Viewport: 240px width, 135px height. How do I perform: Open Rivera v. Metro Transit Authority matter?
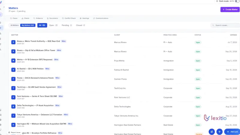[x=38, y=41]
